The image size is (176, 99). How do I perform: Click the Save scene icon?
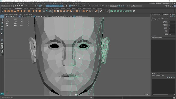[18, 6]
